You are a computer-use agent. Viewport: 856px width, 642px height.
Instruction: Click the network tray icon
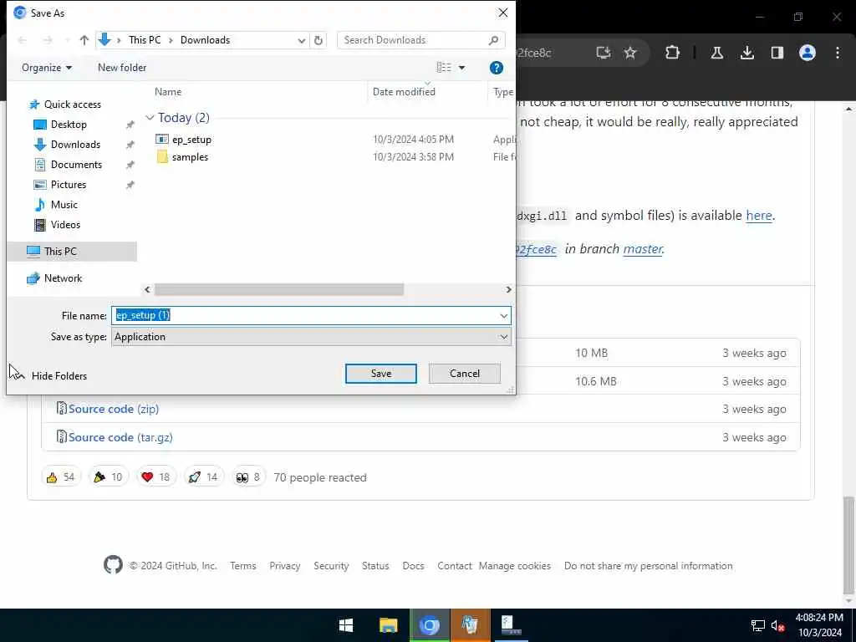pyautogui.click(x=757, y=625)
